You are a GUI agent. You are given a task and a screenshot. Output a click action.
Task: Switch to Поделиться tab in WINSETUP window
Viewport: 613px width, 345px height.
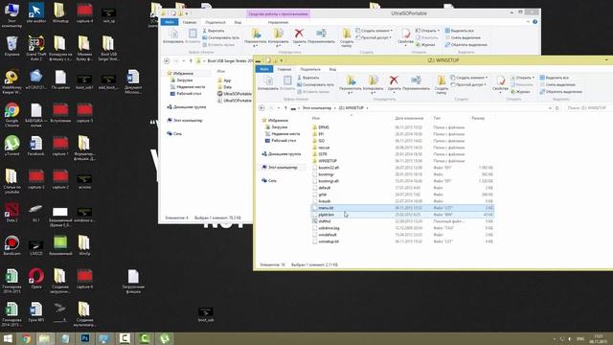pos(310,69)
